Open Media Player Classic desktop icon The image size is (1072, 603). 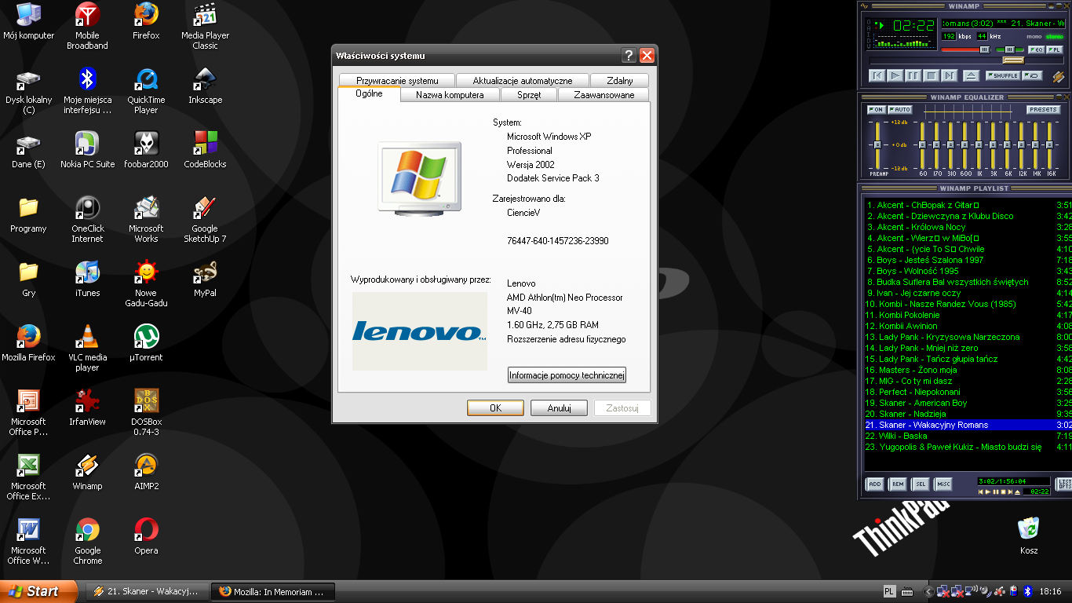[x=205, y=27]
